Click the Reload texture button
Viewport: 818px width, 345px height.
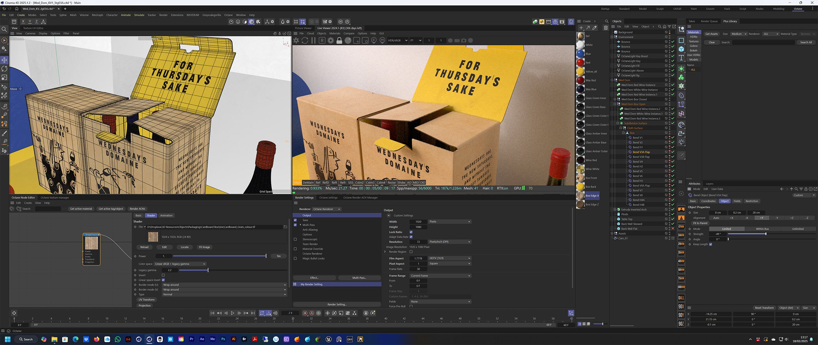point(144,247)
